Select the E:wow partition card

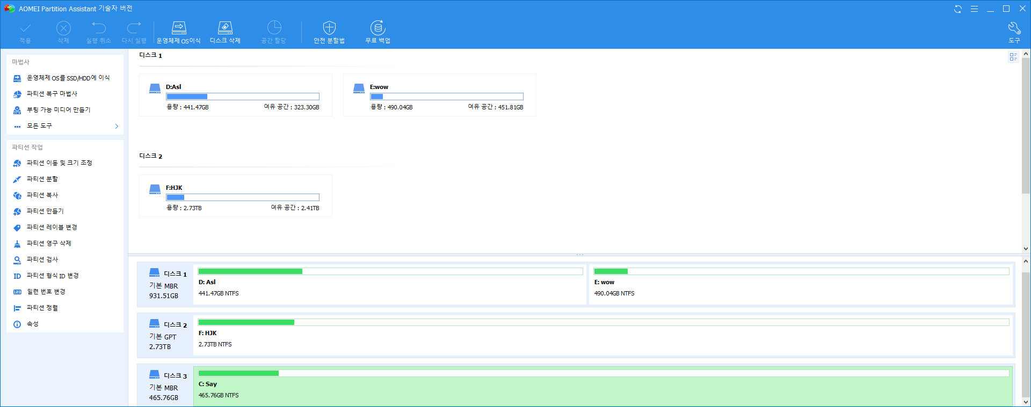440,95
